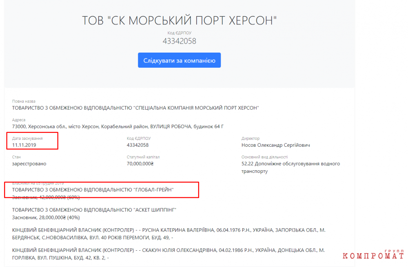Click the full company name text
The width and height of the screenshot is (408, 267).
tap(135, 108)
